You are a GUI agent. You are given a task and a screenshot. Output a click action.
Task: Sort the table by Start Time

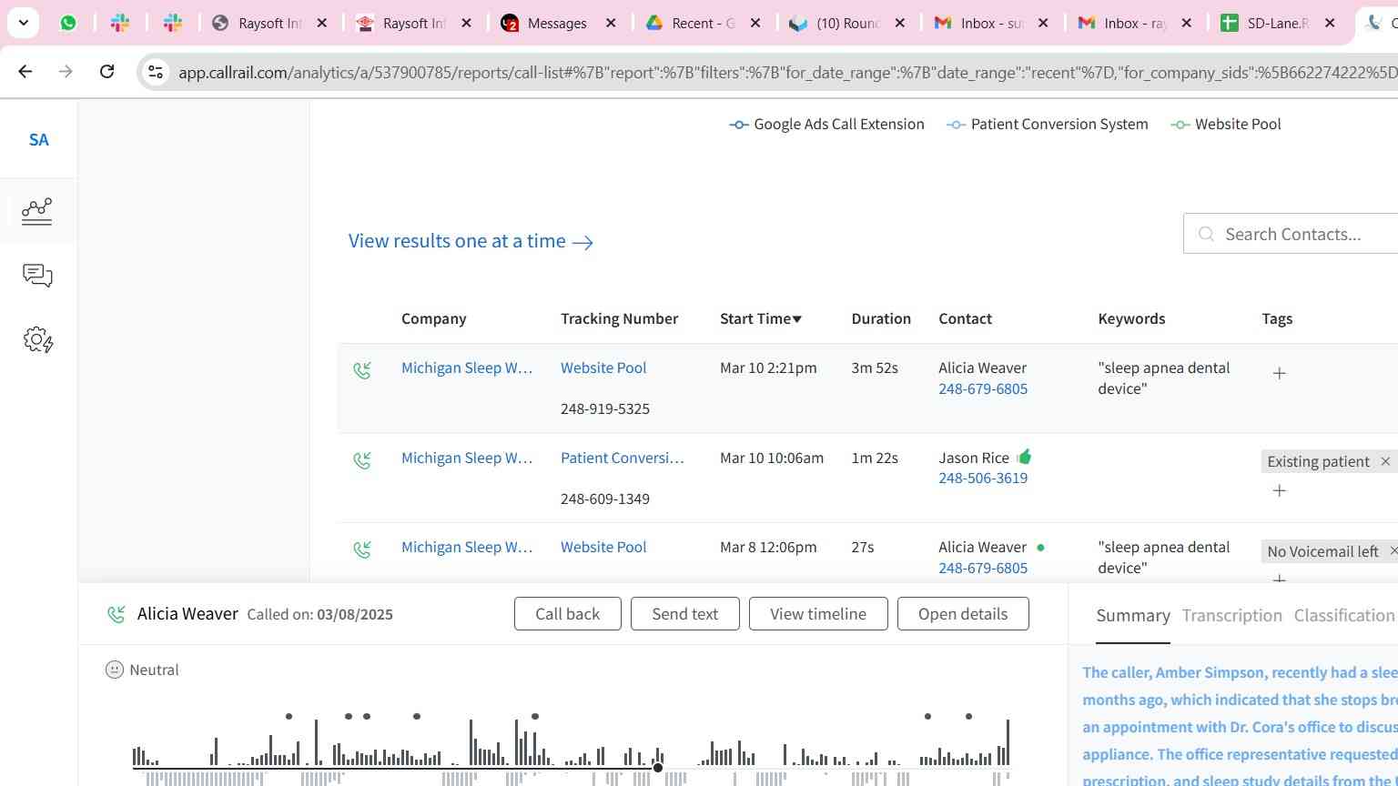tap(761, 318)
